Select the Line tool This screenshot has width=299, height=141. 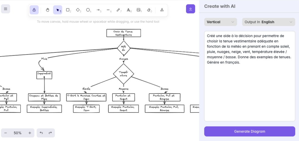(108, 10)
